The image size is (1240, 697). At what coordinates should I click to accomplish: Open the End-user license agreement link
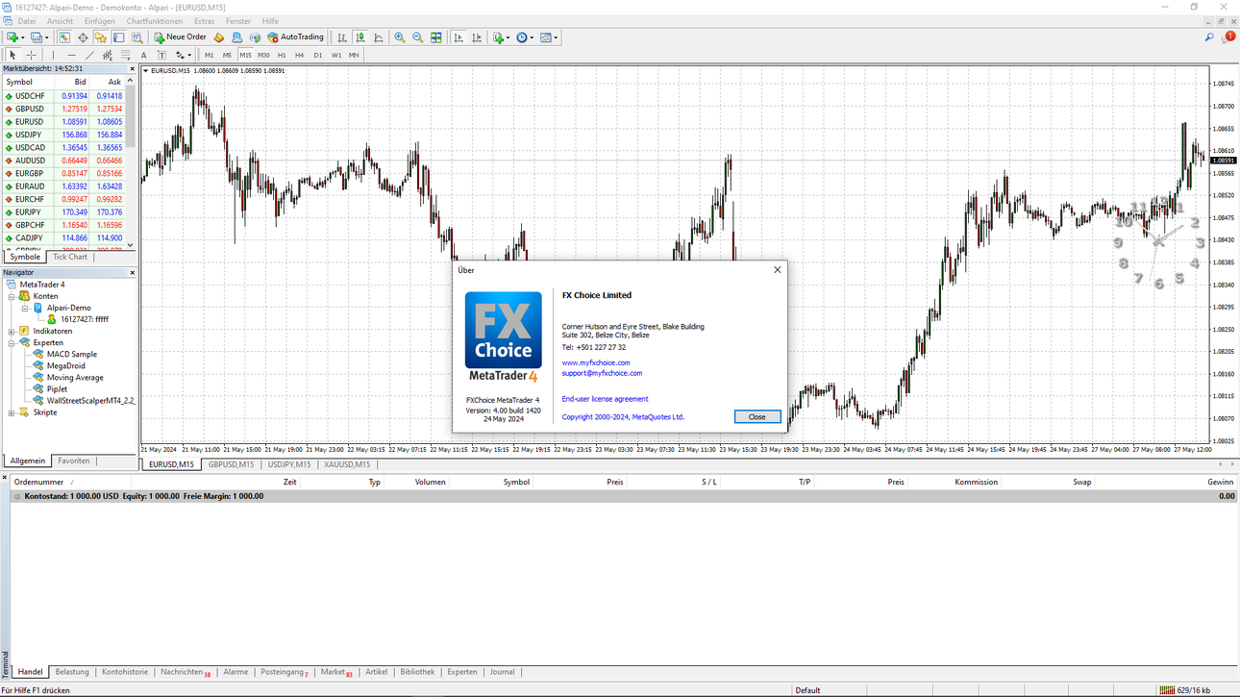tap(605, 399)
